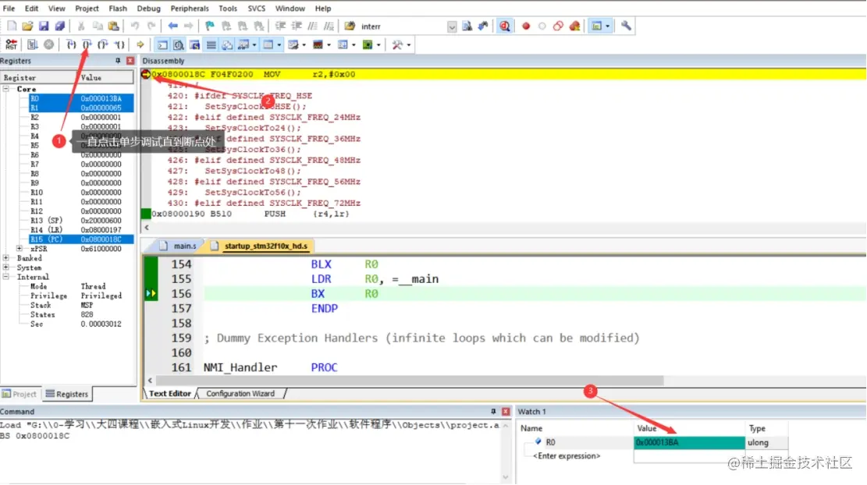Pin the Command window
The height and width of the screenshot is (485, 867).
click(493, 412)
